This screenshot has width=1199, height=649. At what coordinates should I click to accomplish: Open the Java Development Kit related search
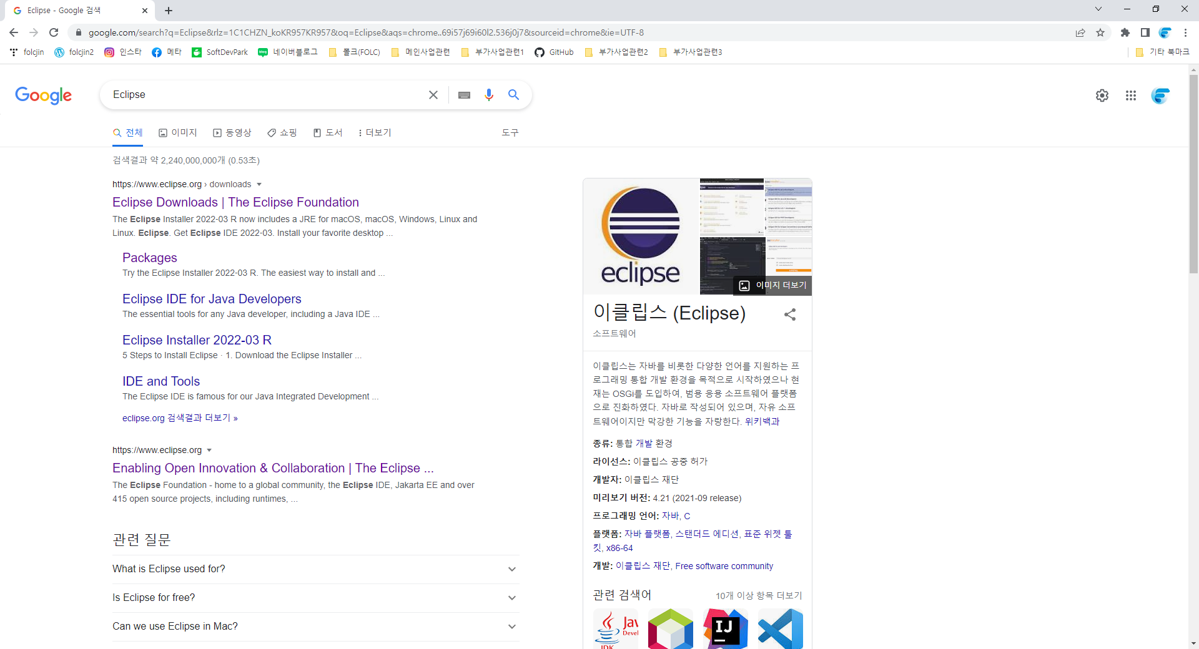616,629
